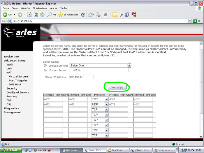Viewport: 204px width, 153px height.
Task: Open the Security section
Action: coord(12,89)
